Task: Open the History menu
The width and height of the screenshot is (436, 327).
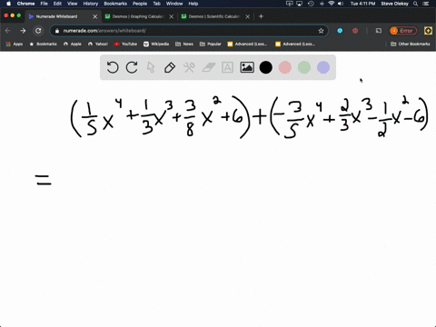Action: tap(91, 4)
